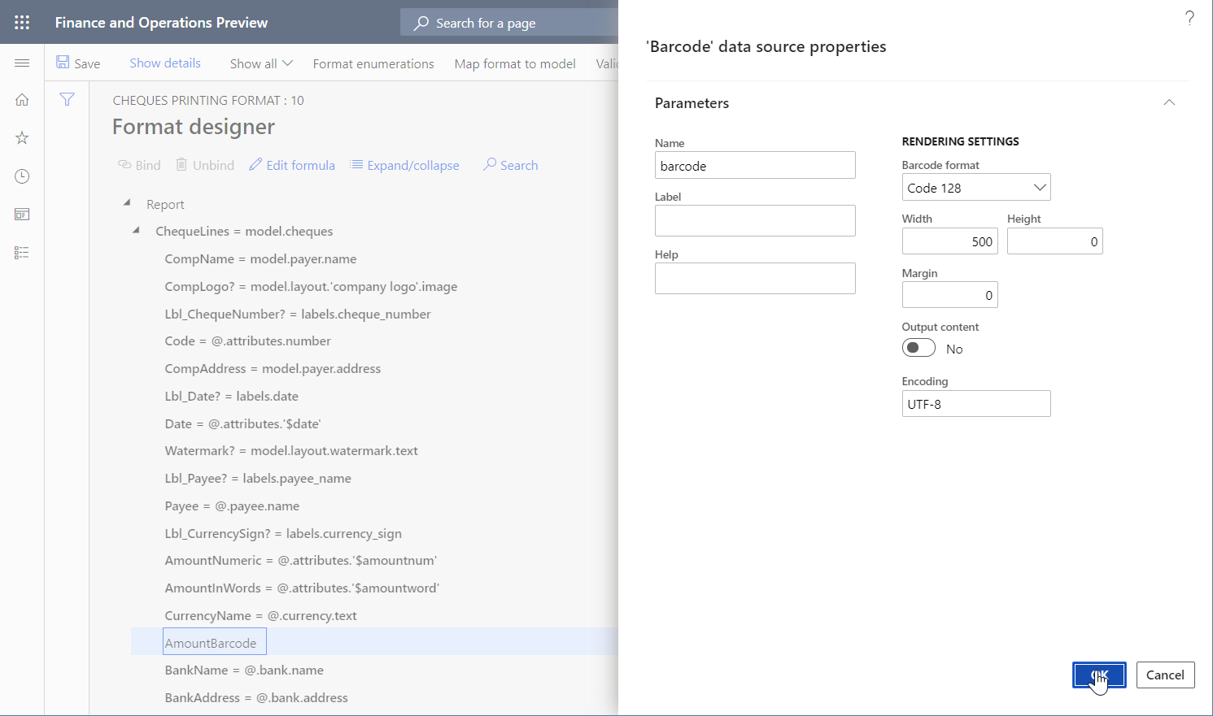This screenshot has width=1213, height=716.
Task: Go to Home in the sidebar
Action: pyautogui.click(x=22, y=100)
